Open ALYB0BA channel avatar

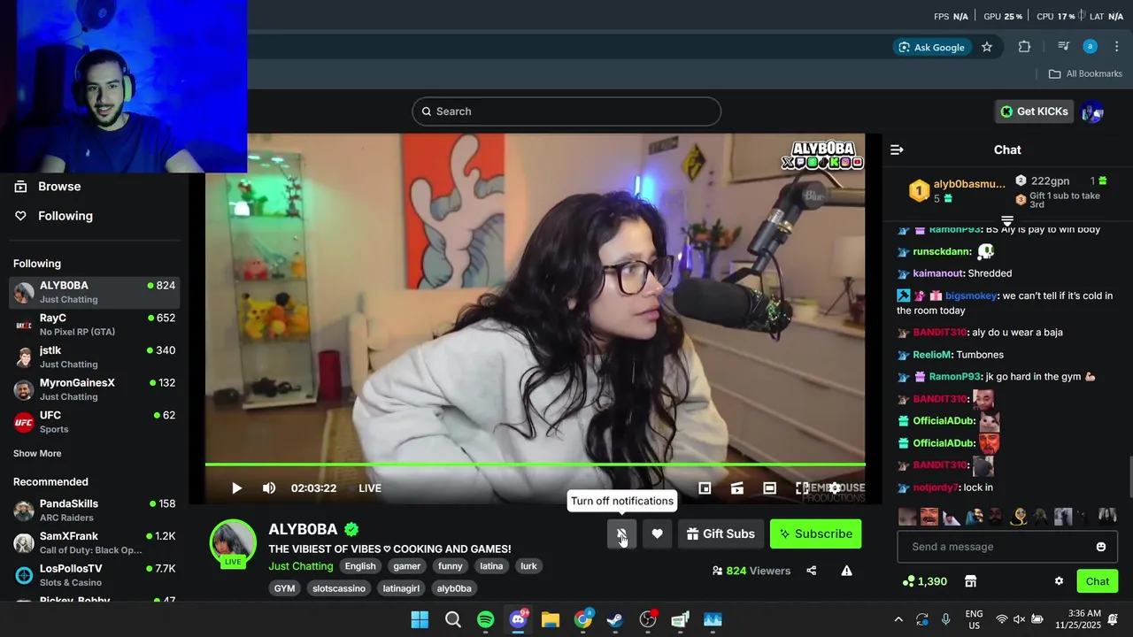(233, 541)
